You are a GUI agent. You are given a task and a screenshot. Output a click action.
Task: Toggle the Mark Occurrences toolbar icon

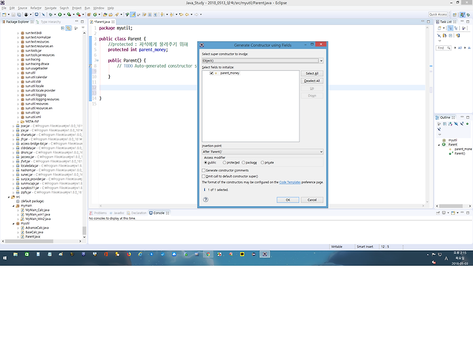(x=133, y=14)
